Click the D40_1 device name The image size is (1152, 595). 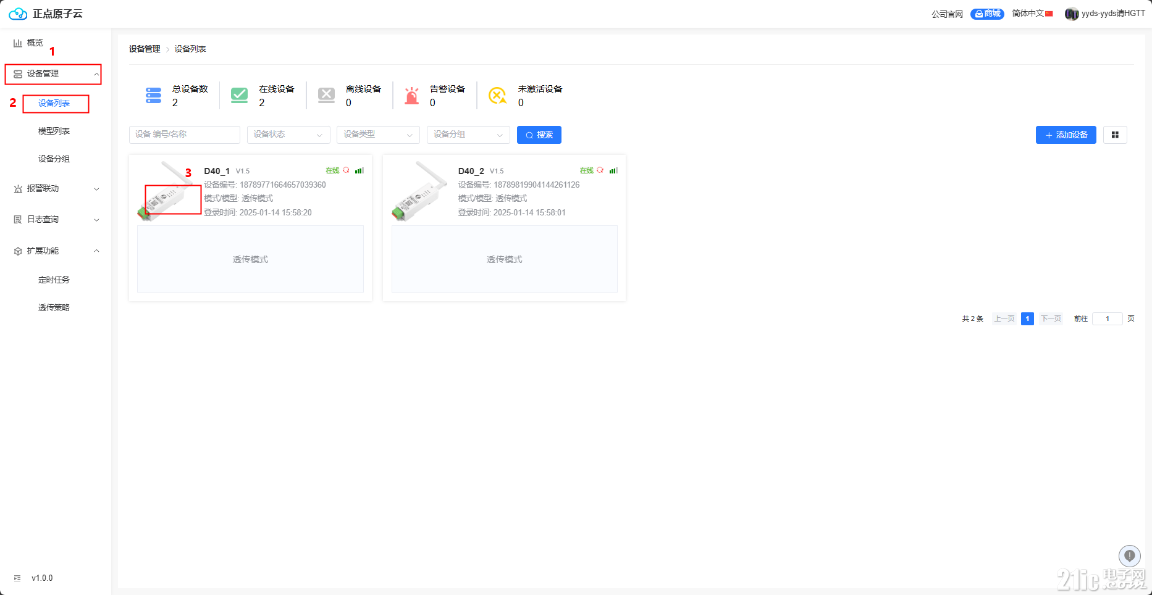(x=217, y=171)
